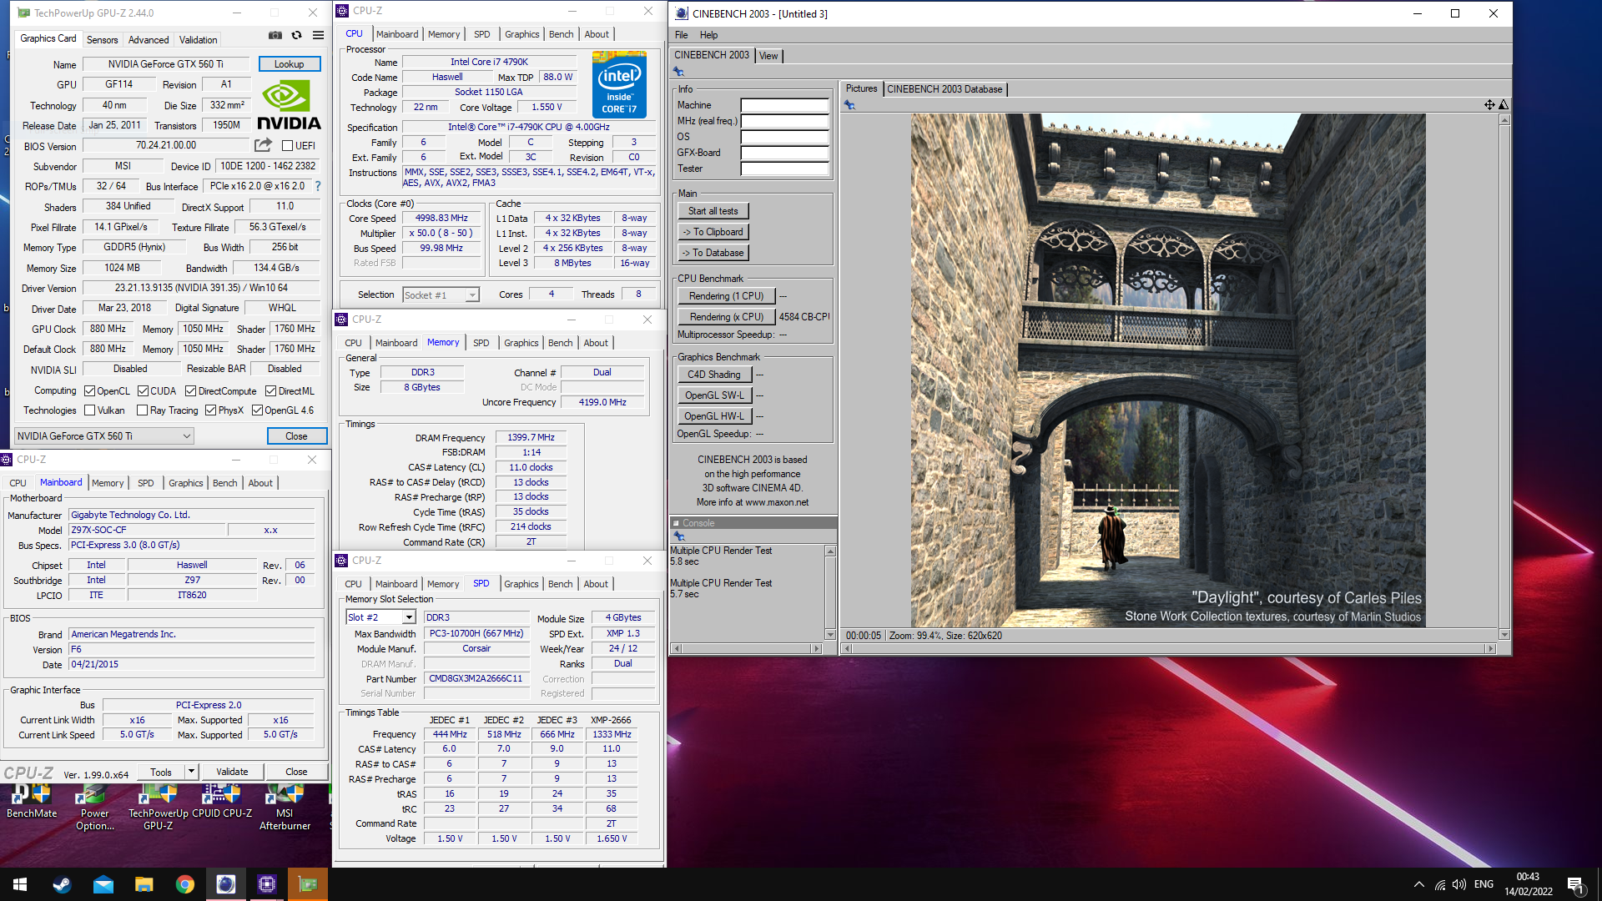Screen dimensions: 1602x901
Task: Open Socket #1 selection dropdown
Action: [x=441, y=295]
